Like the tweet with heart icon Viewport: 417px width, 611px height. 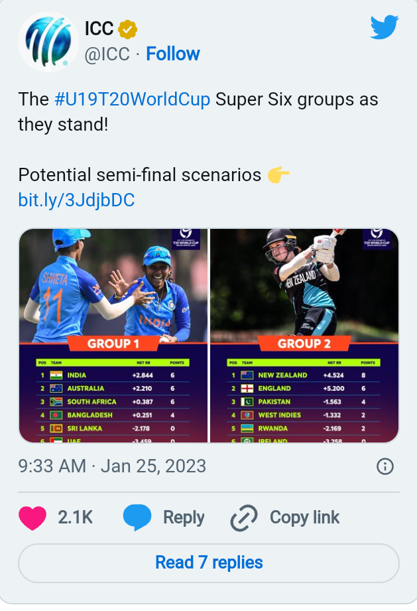click(x=33, y=517)
